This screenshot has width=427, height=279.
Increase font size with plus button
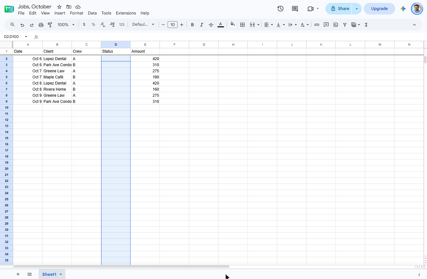[x=182, y=25]
